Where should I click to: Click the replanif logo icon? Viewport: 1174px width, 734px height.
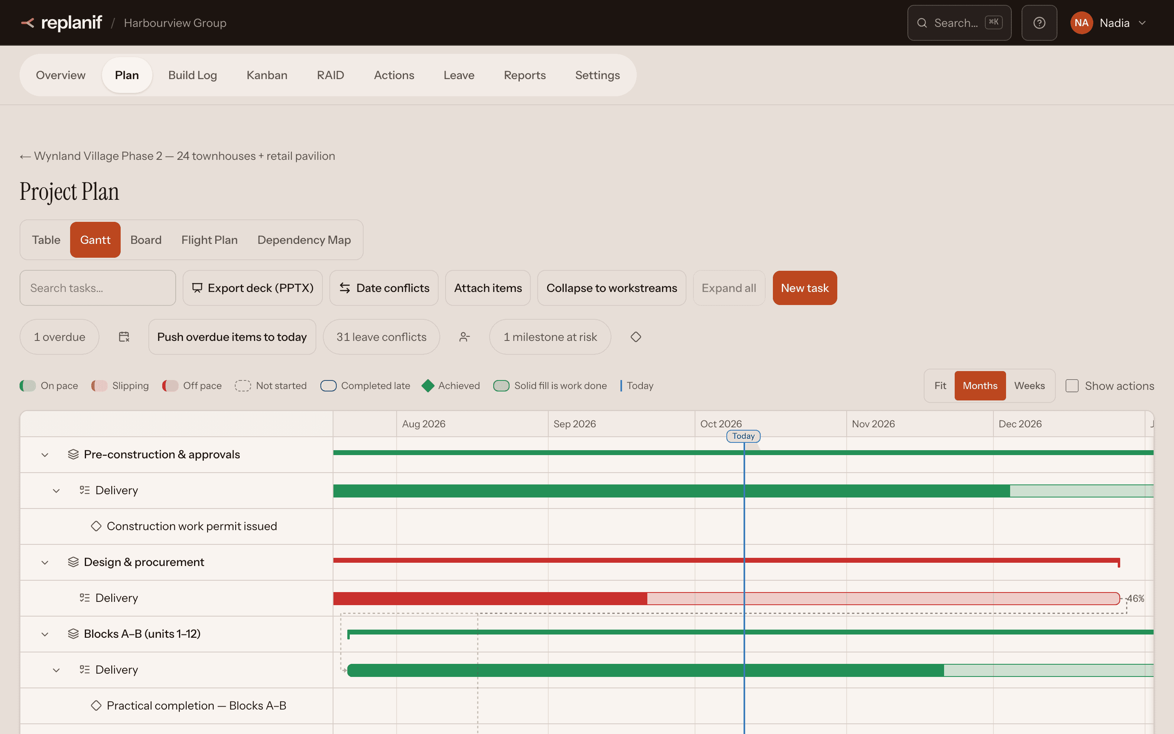click(x=28, y=23)
